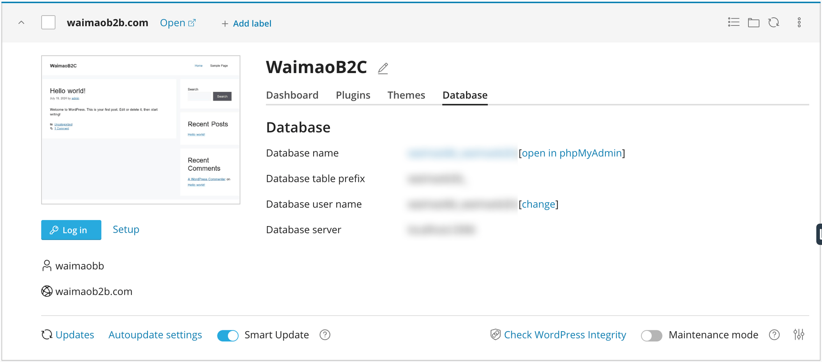
Task: Click Check WordPress Integrity
Action: tap(565, 335)
